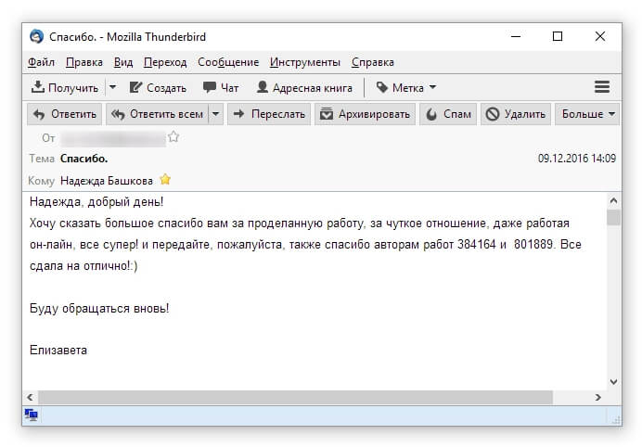Click the date 09.12.2016 14:09
The height and width of the screenshot is (447, 642).
pyautogui.click(x=576, y=159)
